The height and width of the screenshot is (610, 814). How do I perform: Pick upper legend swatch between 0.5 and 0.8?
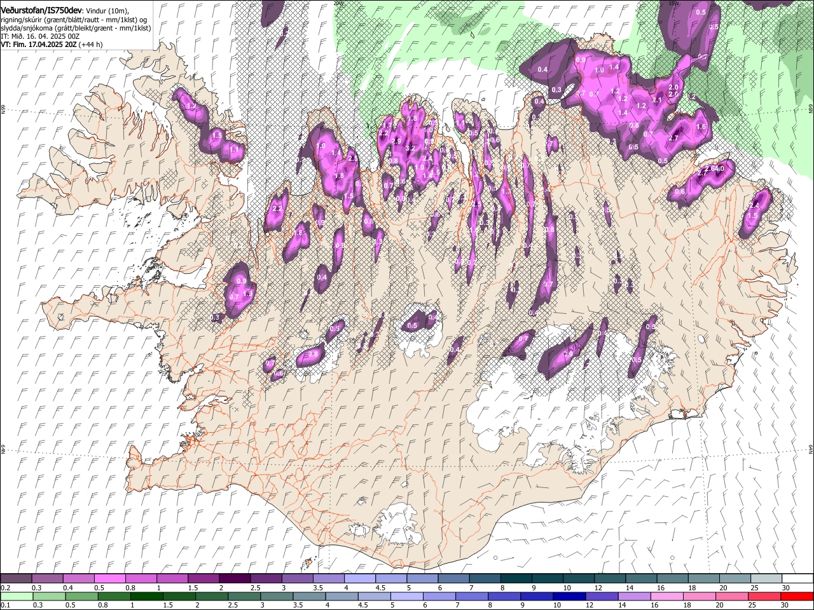[x=109, y=579]
